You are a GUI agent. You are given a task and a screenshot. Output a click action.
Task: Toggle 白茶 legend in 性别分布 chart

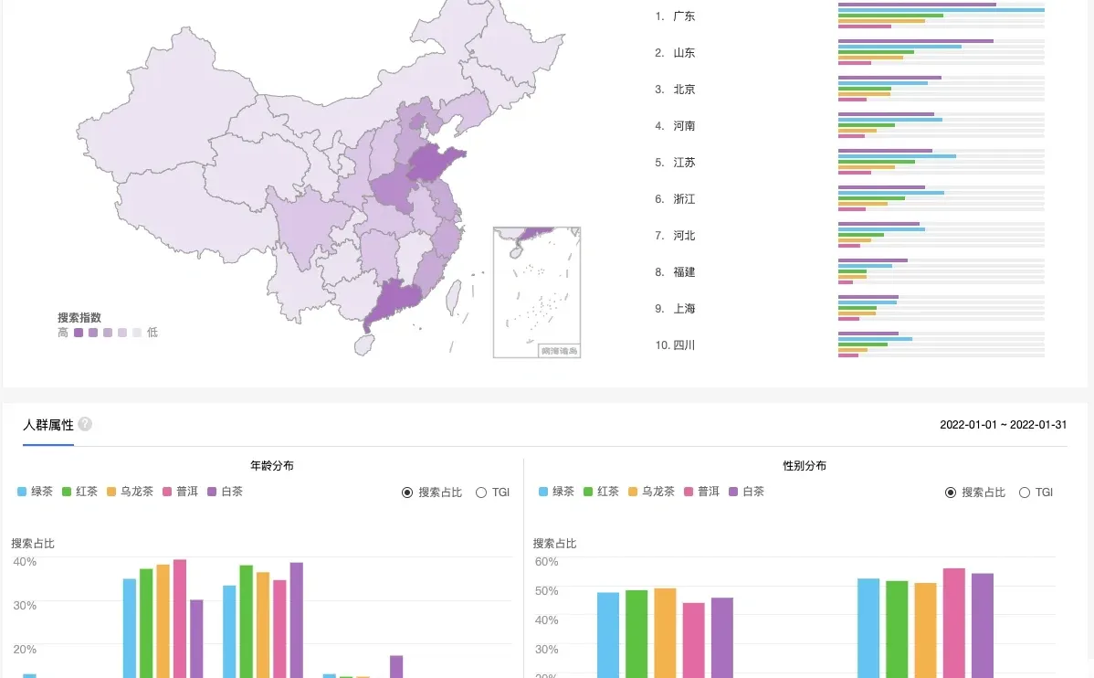(746, 492)
